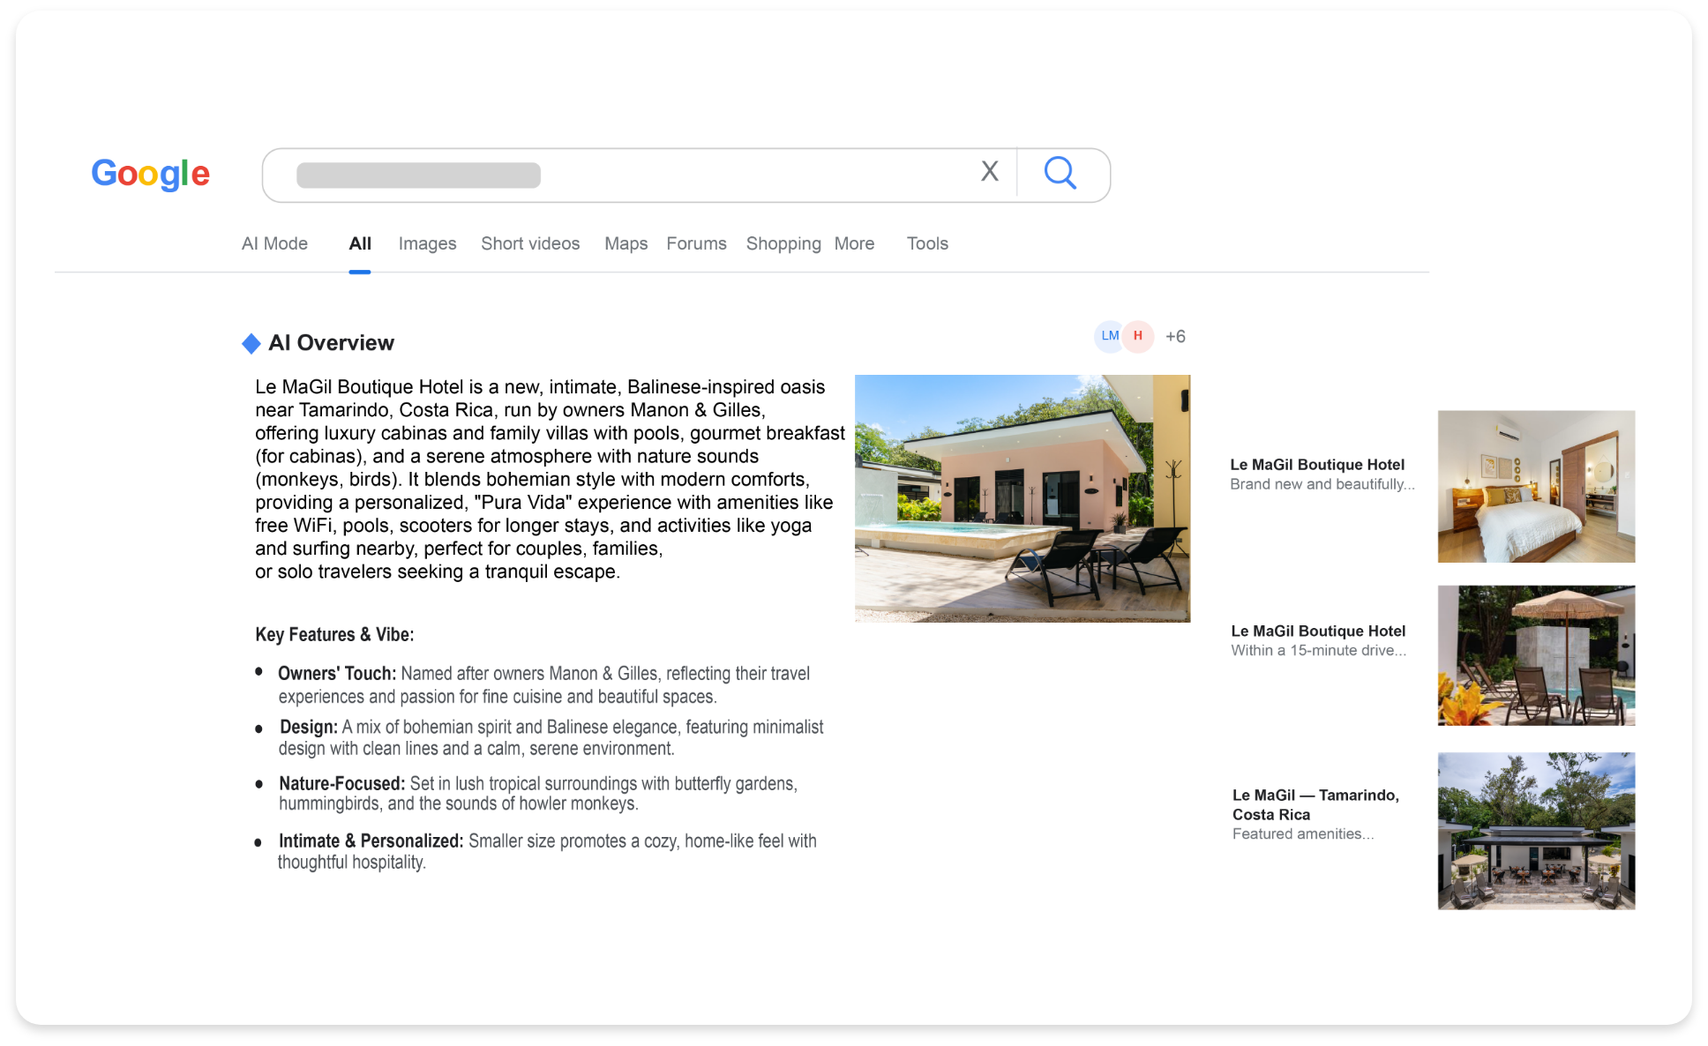Open the thatched umbrella poolside thumbnail
The height and width of the screenshot is (1046, 1708).
tap(1536, 655)
